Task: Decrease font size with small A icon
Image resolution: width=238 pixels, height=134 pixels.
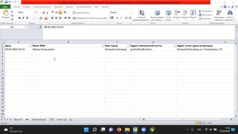Action: pos(47,13)
